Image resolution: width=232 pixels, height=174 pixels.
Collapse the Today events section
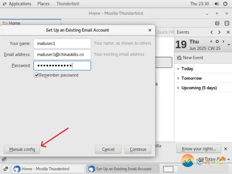pyautogui.click(x=177, y=69)
